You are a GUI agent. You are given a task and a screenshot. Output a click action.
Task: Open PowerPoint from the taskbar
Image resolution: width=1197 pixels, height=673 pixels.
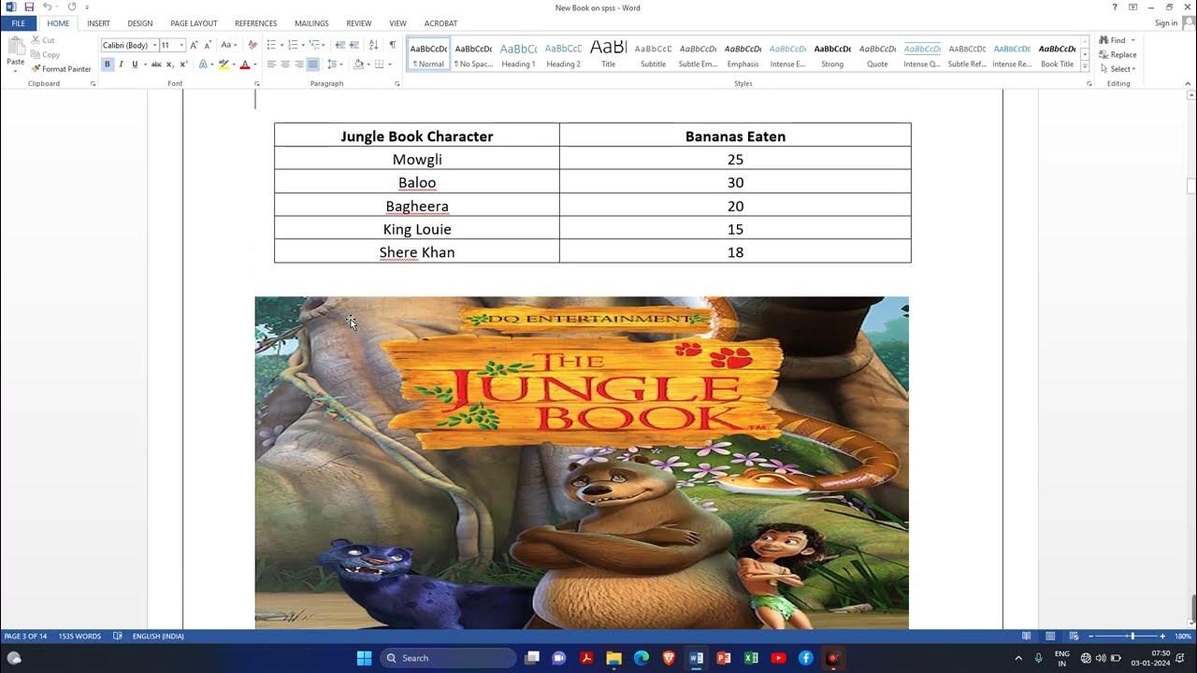tap(723, 658)
